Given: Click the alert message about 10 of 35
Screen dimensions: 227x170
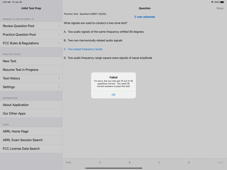Looking at the screenshot, I should (113, 84).
